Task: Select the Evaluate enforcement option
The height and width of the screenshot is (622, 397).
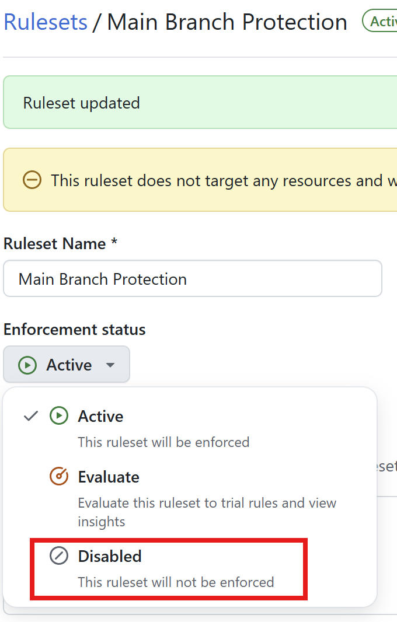Action: pos(108,476)
